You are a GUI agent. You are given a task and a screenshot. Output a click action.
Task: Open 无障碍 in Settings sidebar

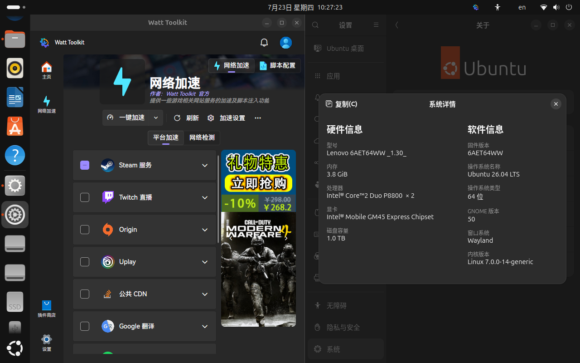(346, 306)
